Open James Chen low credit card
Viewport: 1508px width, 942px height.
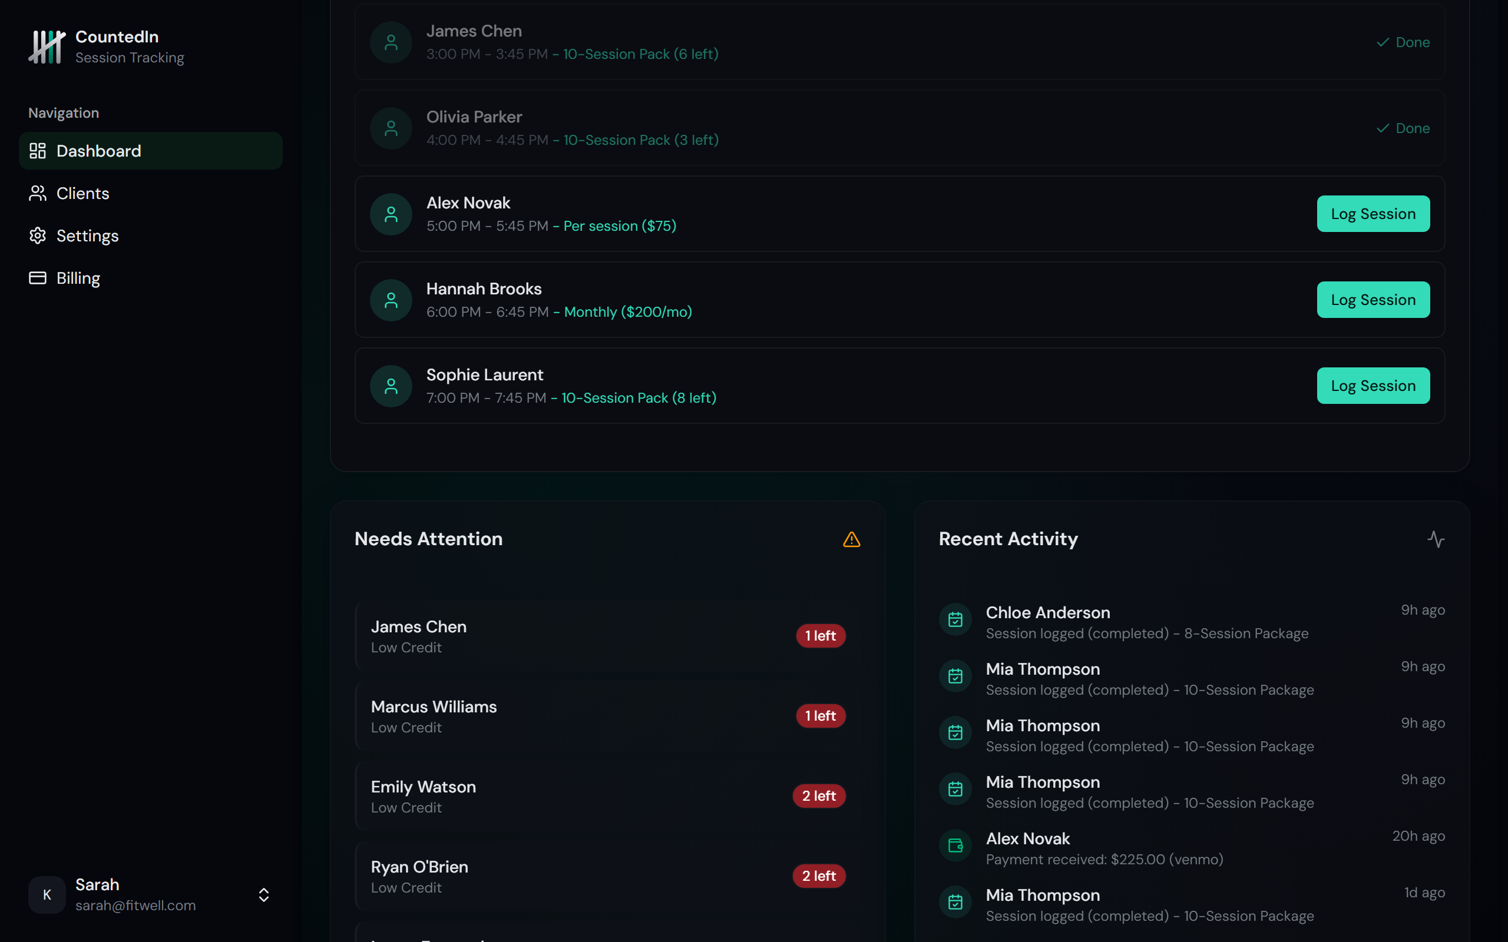click(x=608, y=636)
